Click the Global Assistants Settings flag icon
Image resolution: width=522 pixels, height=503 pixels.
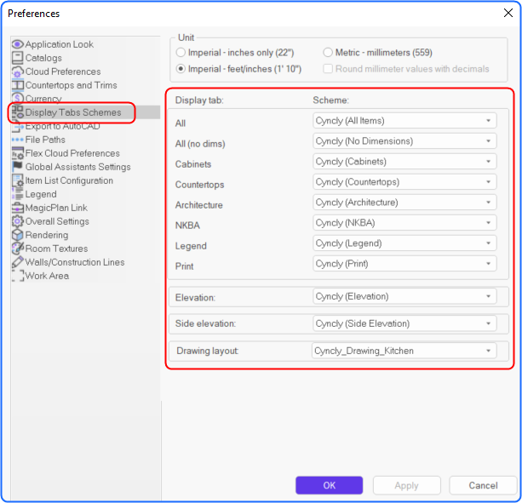pos(18,166)
